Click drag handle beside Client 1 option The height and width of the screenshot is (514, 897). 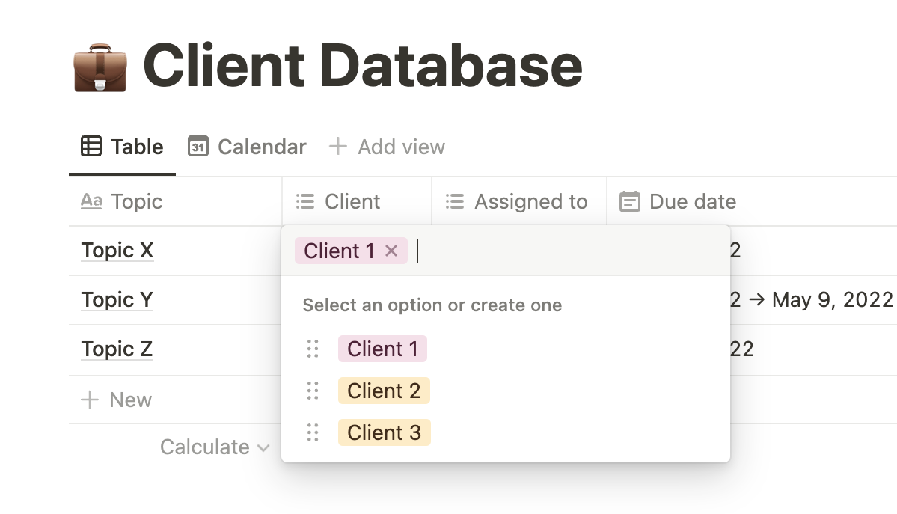pos(313,349)
